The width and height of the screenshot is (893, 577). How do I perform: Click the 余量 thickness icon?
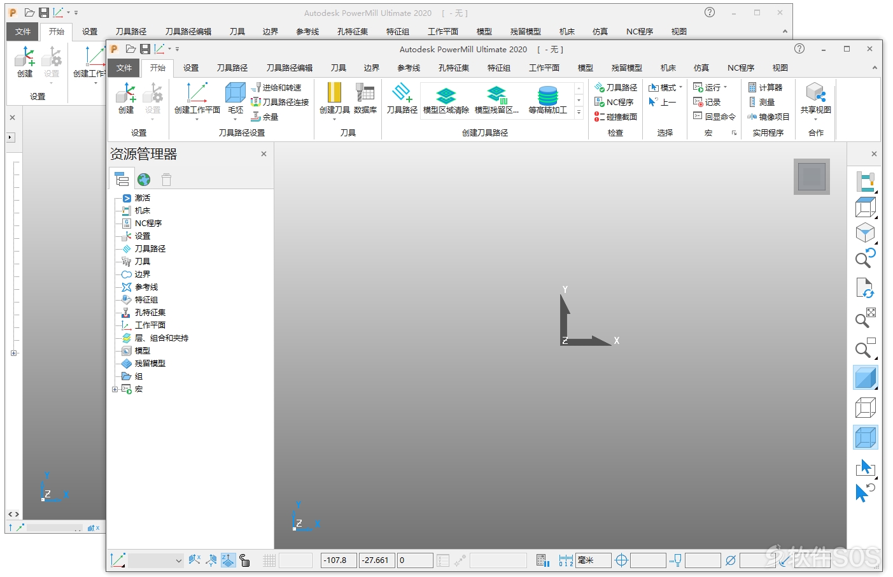265,117
